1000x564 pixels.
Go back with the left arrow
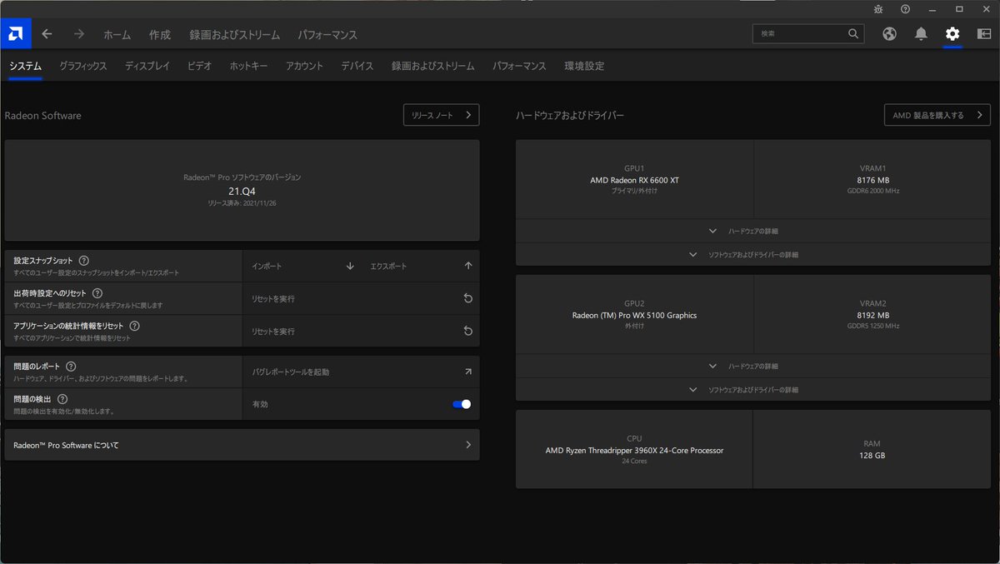tap(47, 34)
